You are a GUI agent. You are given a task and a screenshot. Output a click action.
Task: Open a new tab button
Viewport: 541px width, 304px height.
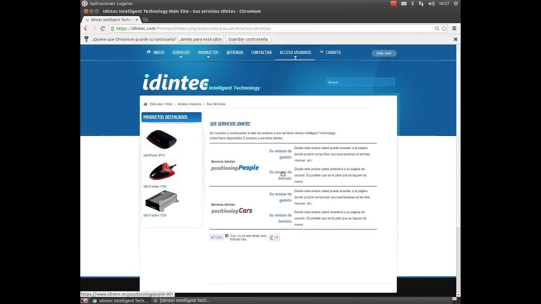click(x=145, y=19)
